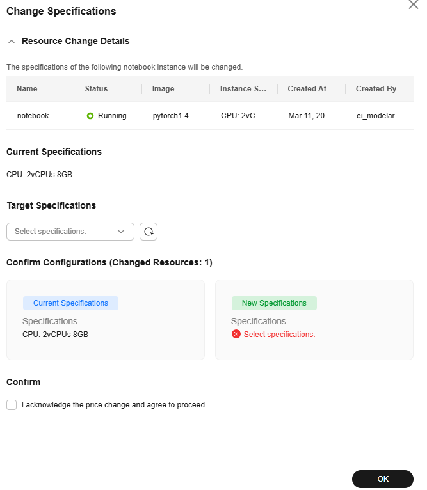Open the Select specifications dropdown
The width and height of the screenshot is (427, 490).
pyautogui.click(x=70, y=232)
